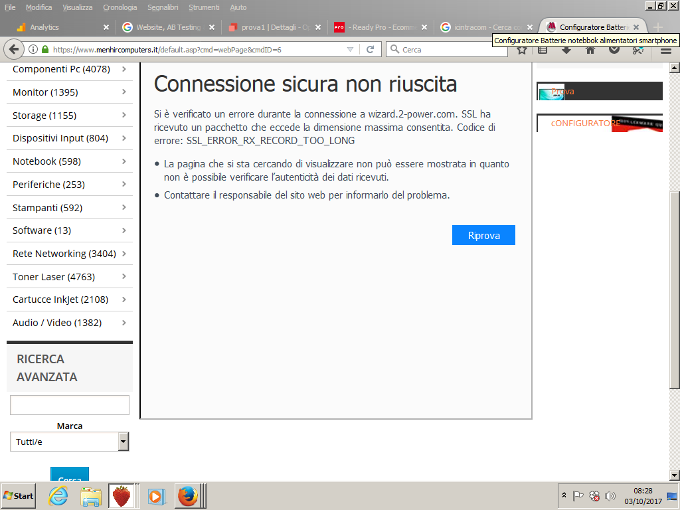Click the green padlock security icon
The width and height of the screenshot is (680, 510).
(x=44, y=49)
